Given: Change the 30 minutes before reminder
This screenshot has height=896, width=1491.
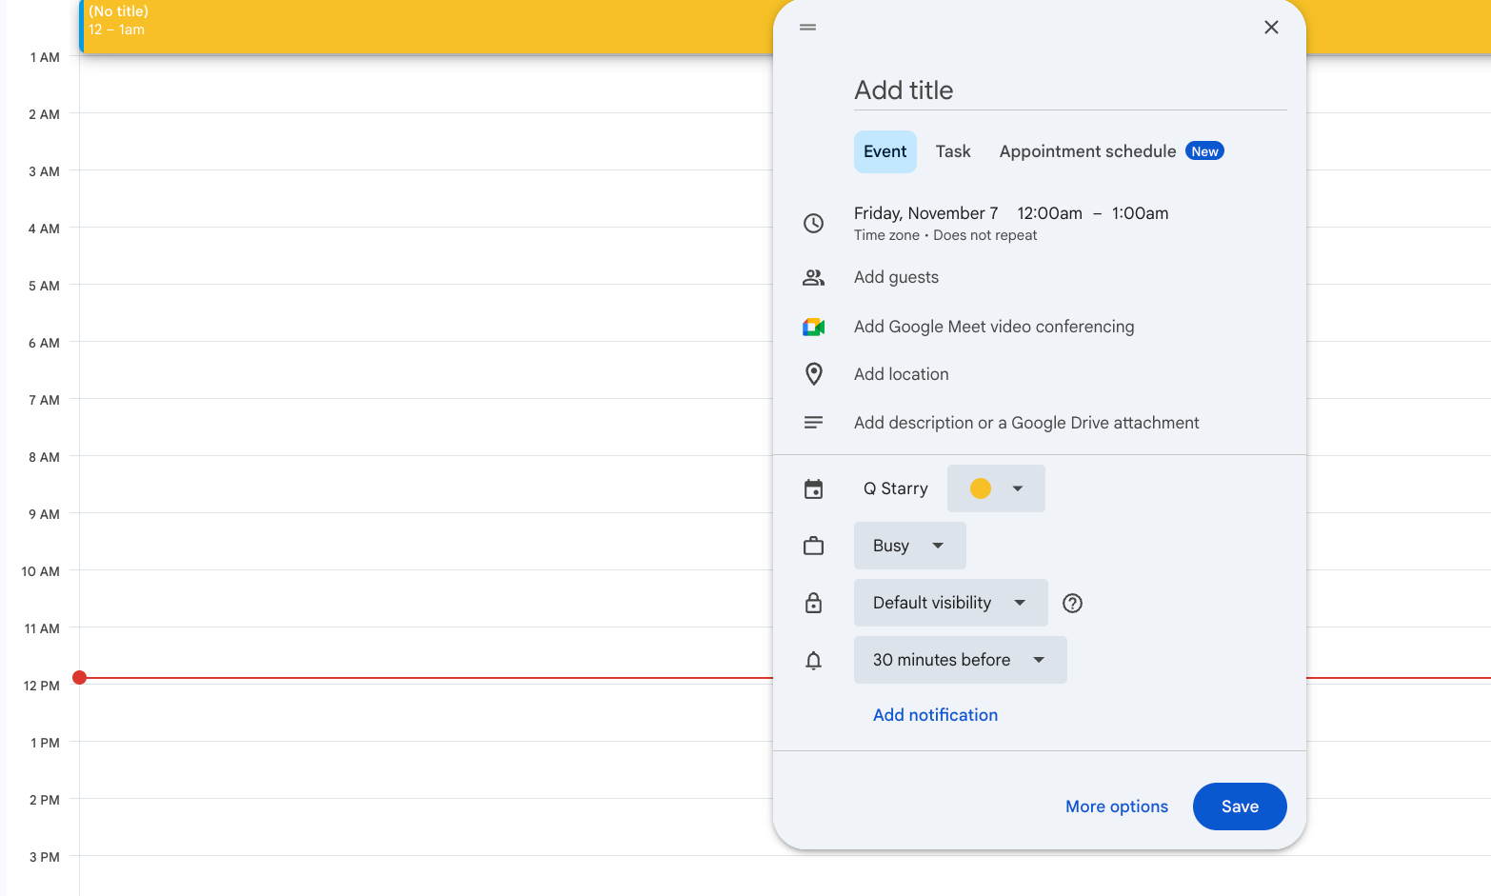Looking at the screenshot, I should click(x=960, y=660).
